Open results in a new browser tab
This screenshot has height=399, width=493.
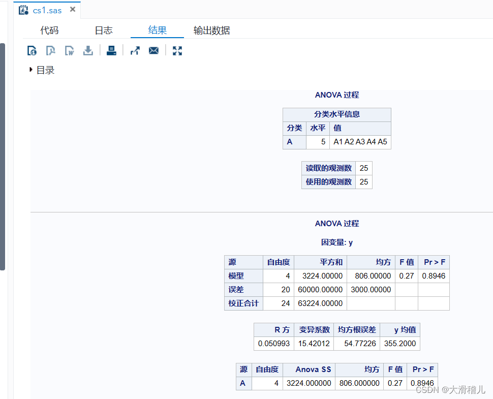135,50
